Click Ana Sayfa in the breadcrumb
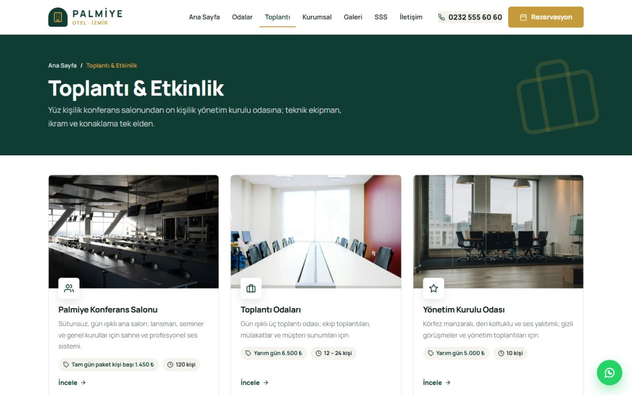The width and height of the screenshot is (632, 395). point(62,66)
